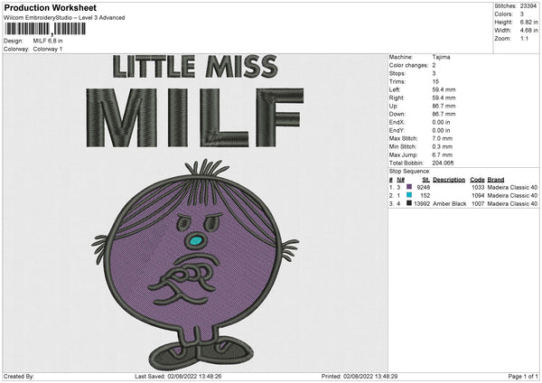Select the Trims value 15
Image resolution: width=542 pixels, height=383 pixels.
(x=435, y=81)
